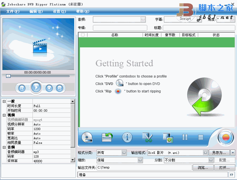Click the pause ripping icon
Viewport: 237px width, 180px height.
click(185, 137)
